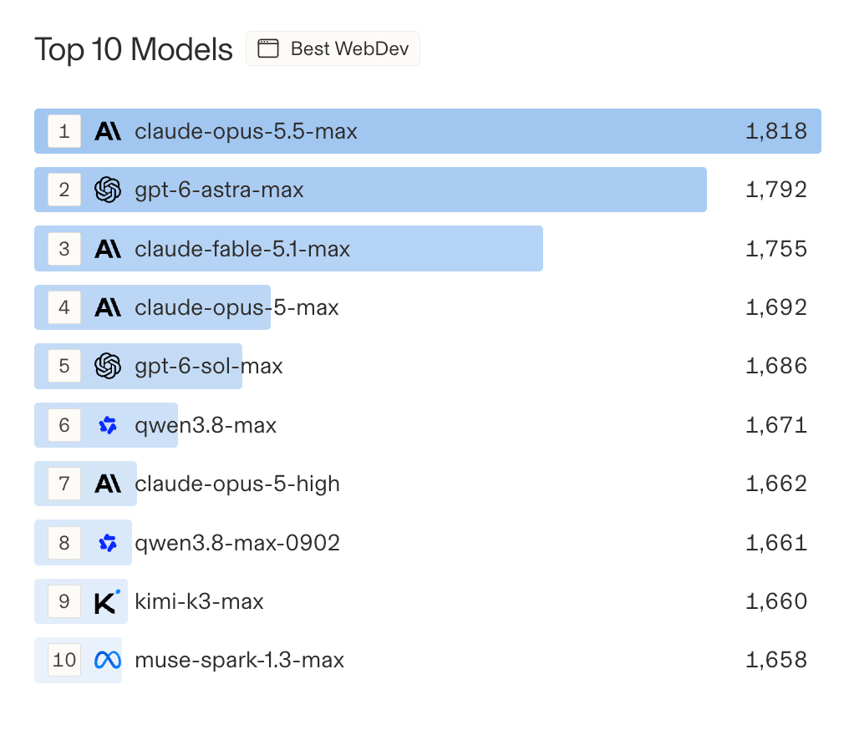Click the Kimi logo beside kimi-k3-max
The height and width of the screenshot is (730, 859).
[x=107, y=601]
